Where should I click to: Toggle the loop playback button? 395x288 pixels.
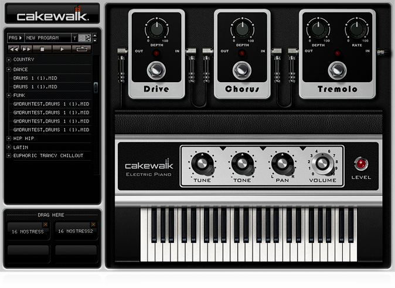click(x=81, y=49)
